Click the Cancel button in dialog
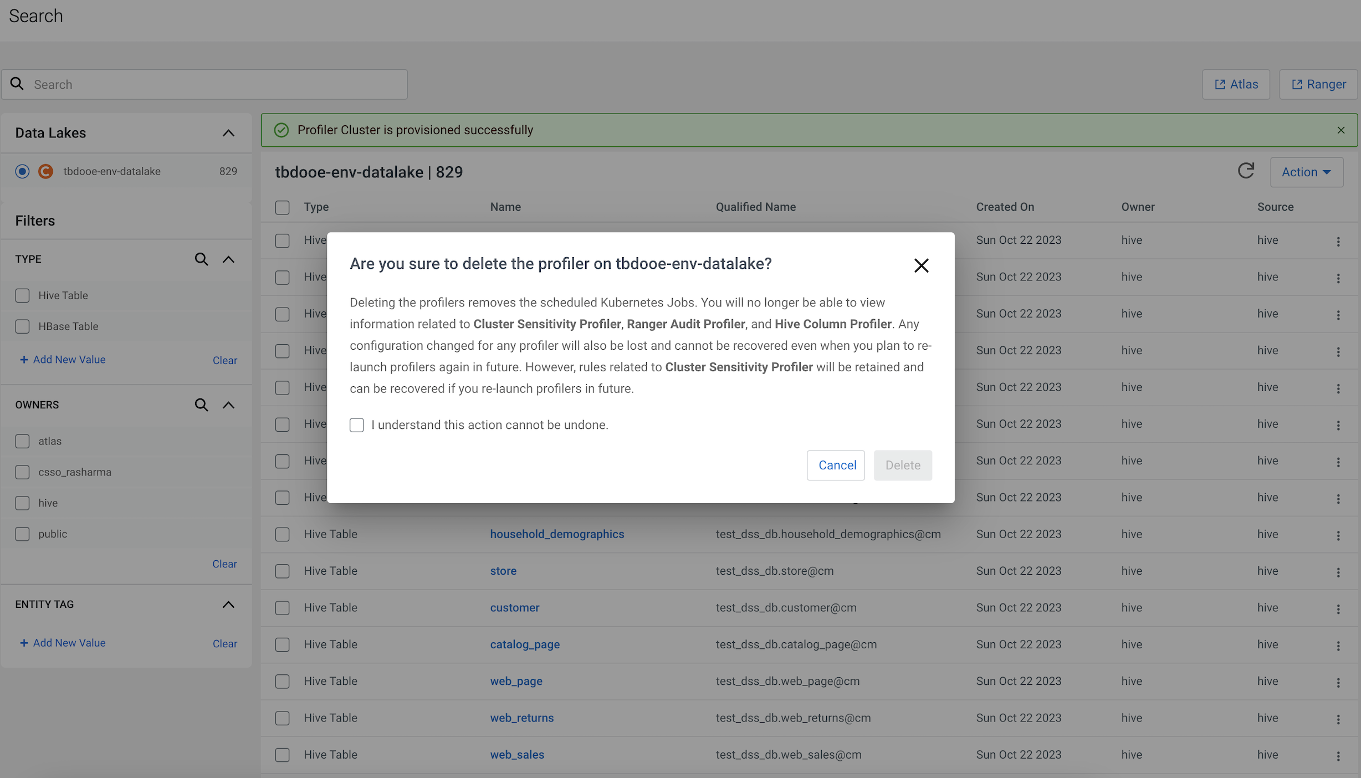 click(836, 465)
